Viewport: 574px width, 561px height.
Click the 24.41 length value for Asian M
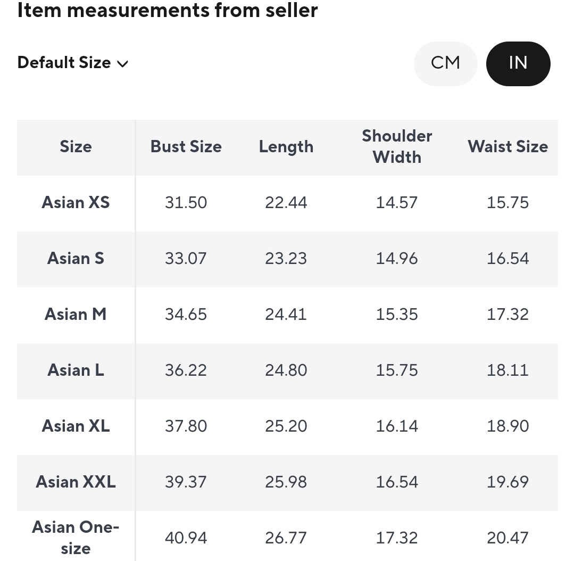[286, 314]
